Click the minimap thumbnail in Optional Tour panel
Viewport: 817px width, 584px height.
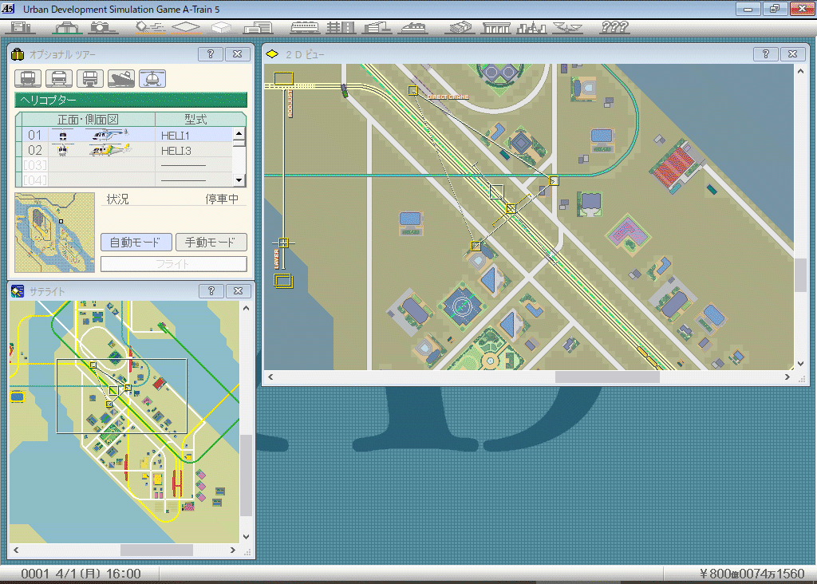click(55, 232)
